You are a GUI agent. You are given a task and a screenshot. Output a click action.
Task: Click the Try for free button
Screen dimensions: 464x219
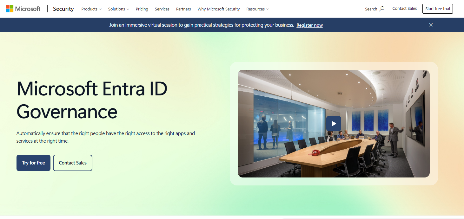point(33,163)
